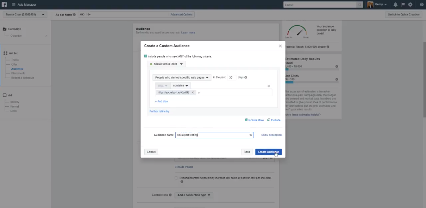Close the Create a Custom Audience dialog
The image size is (426, 208).
point(280,46)
